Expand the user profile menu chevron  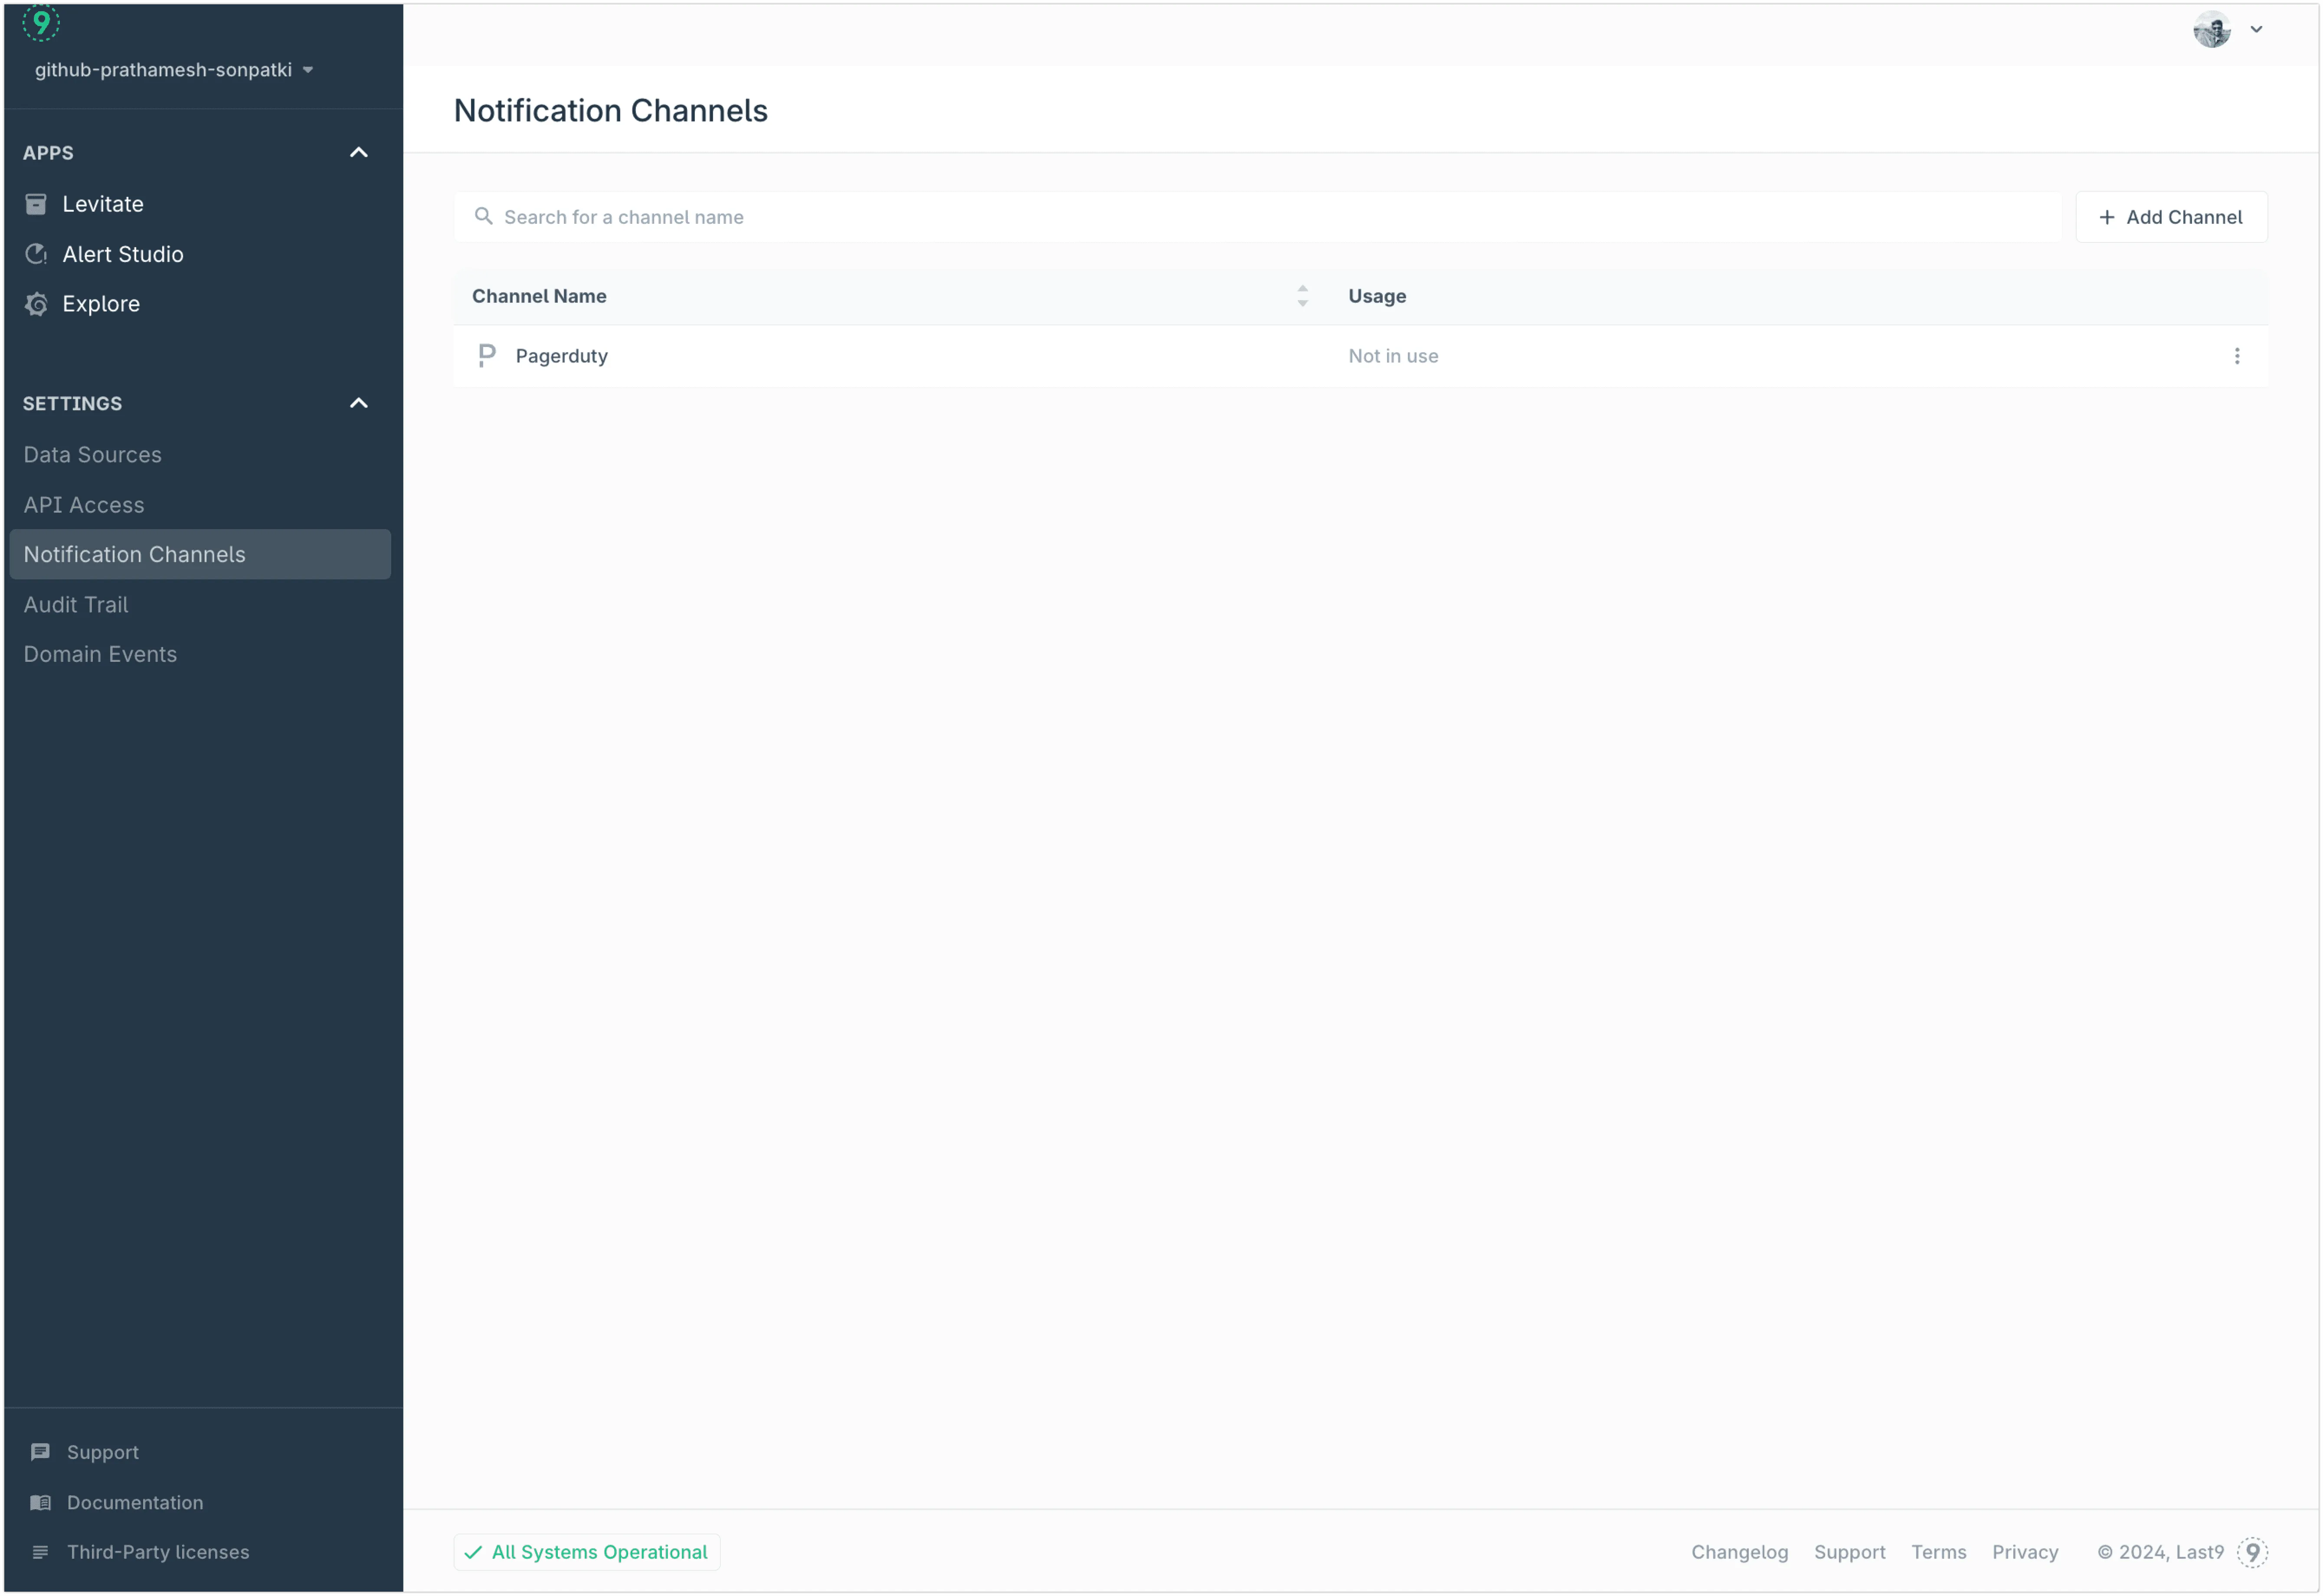coord(2256,29)
